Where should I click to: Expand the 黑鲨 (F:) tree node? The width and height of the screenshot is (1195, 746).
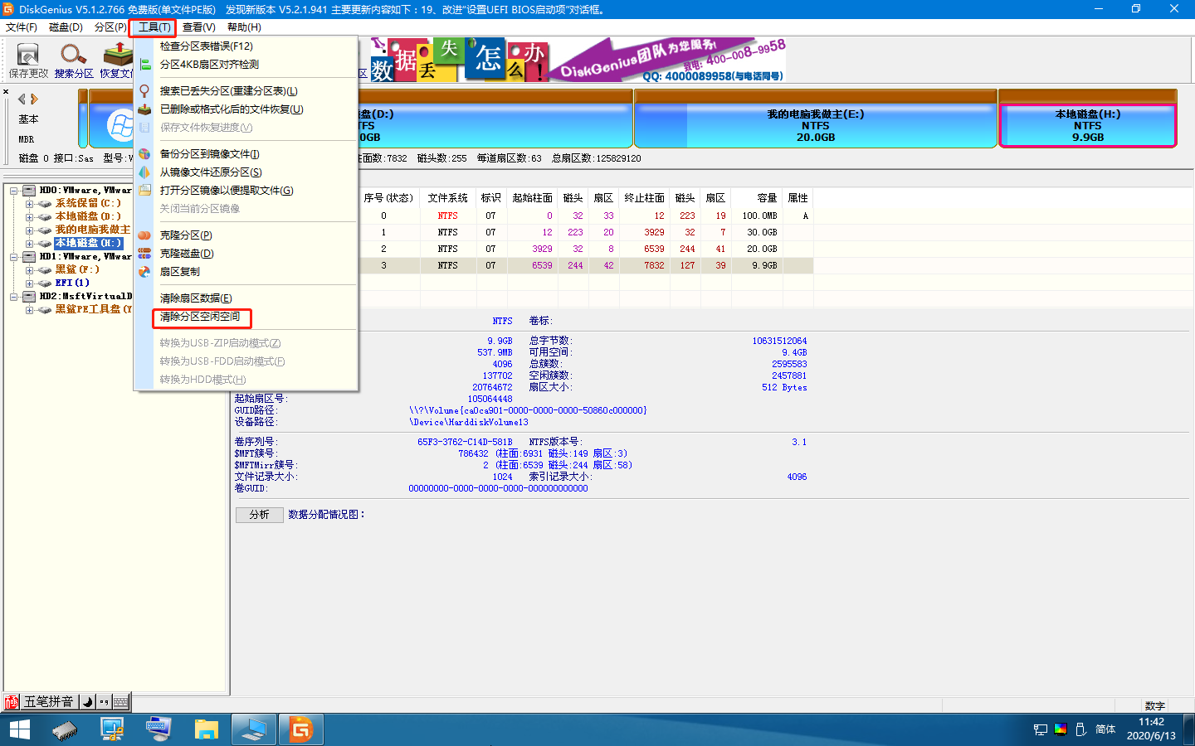click(x=30, y=270)
